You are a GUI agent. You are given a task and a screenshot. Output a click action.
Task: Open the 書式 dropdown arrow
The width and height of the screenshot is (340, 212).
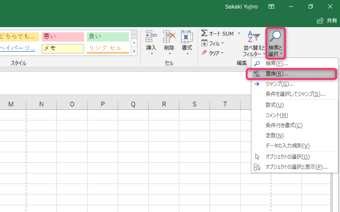coord(187,54)
